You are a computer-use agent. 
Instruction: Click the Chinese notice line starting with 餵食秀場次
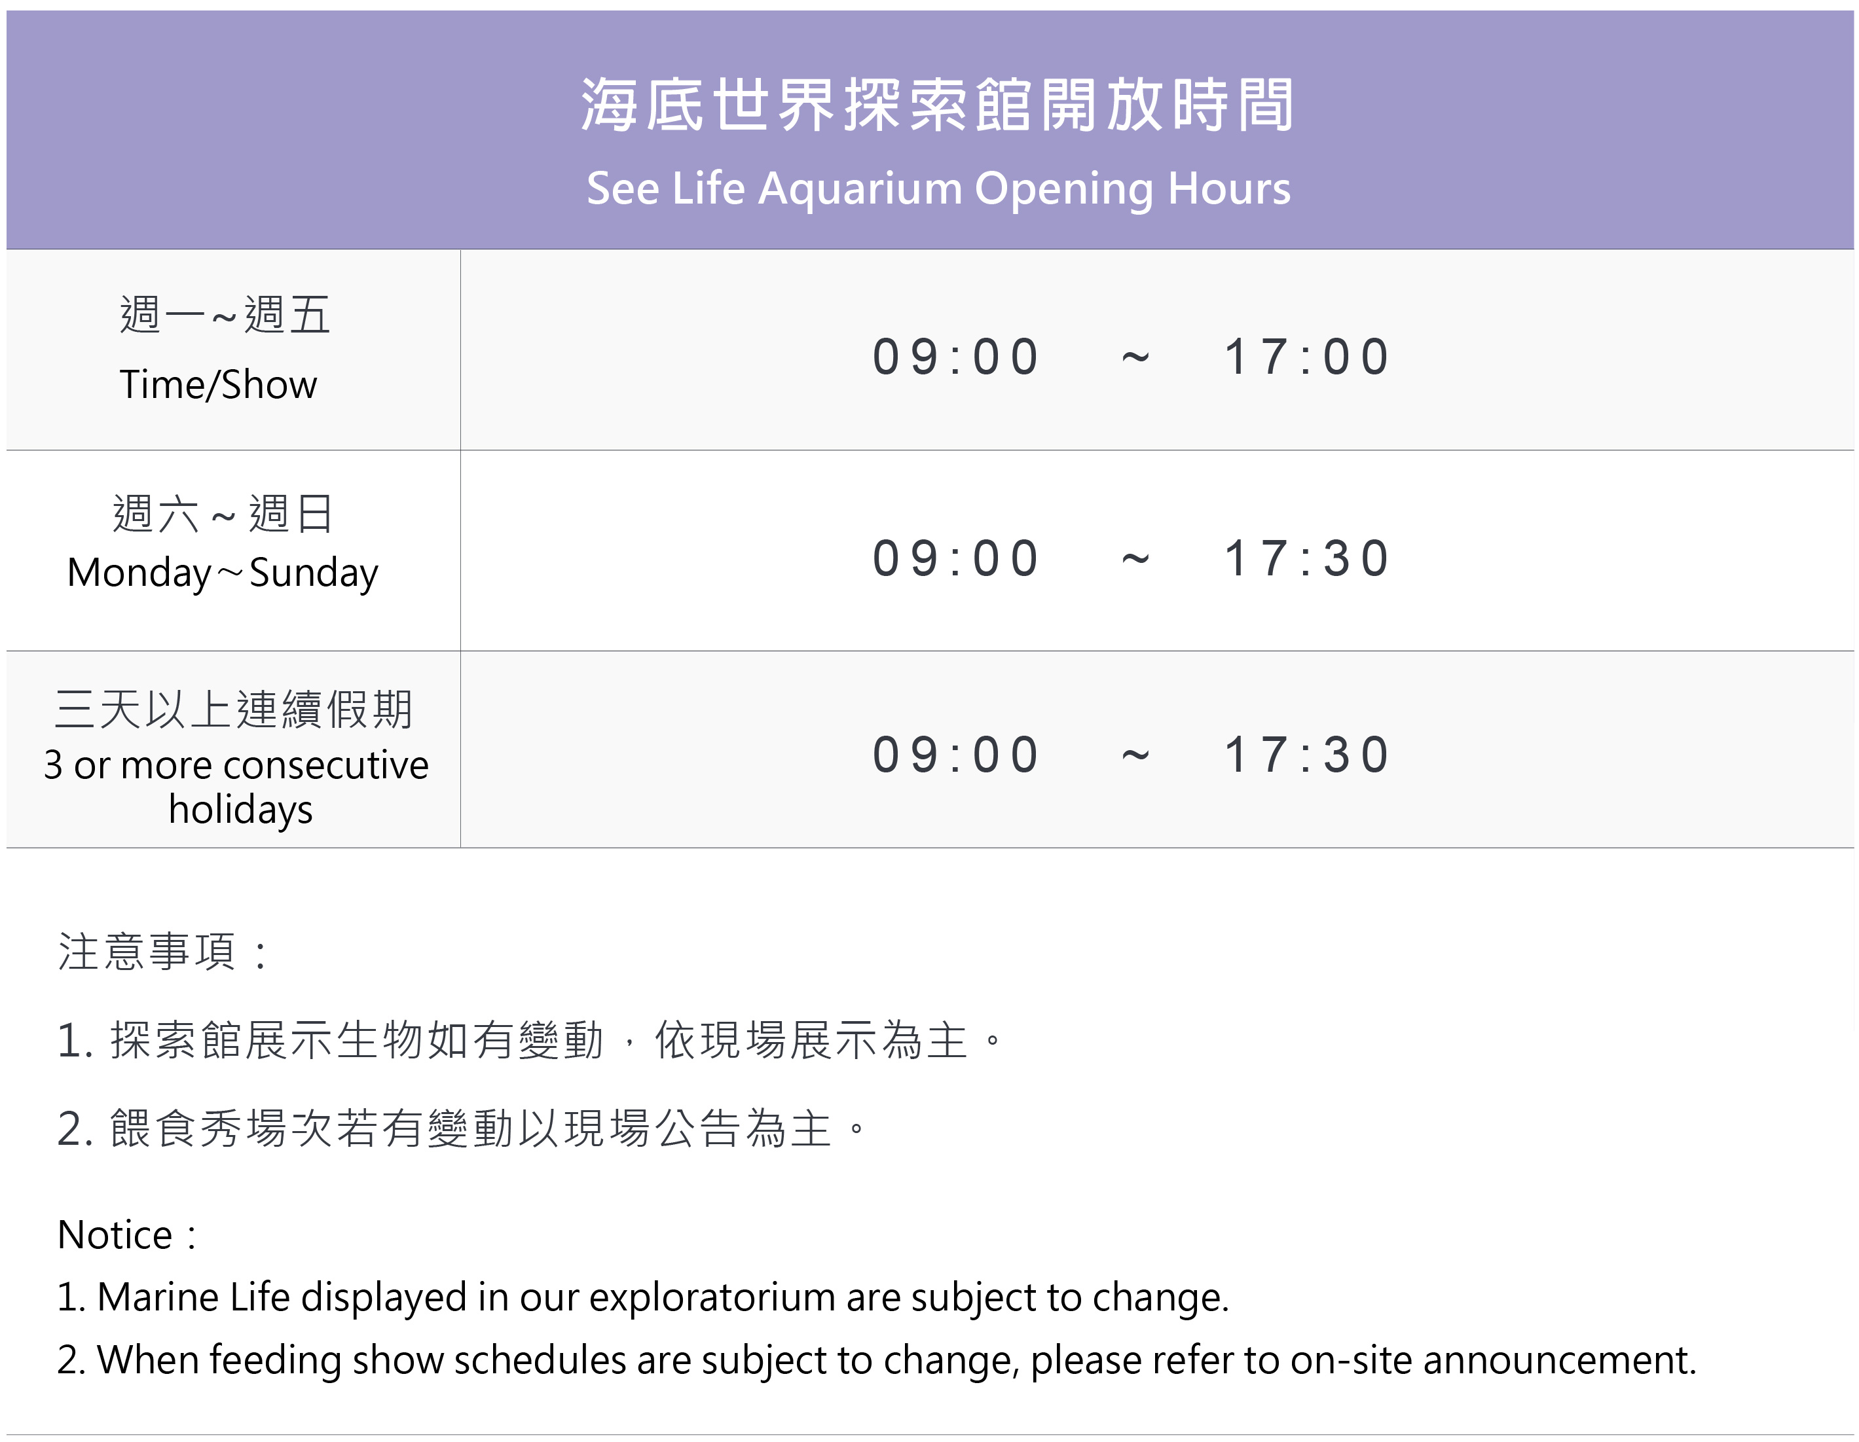pos(462,1129)
